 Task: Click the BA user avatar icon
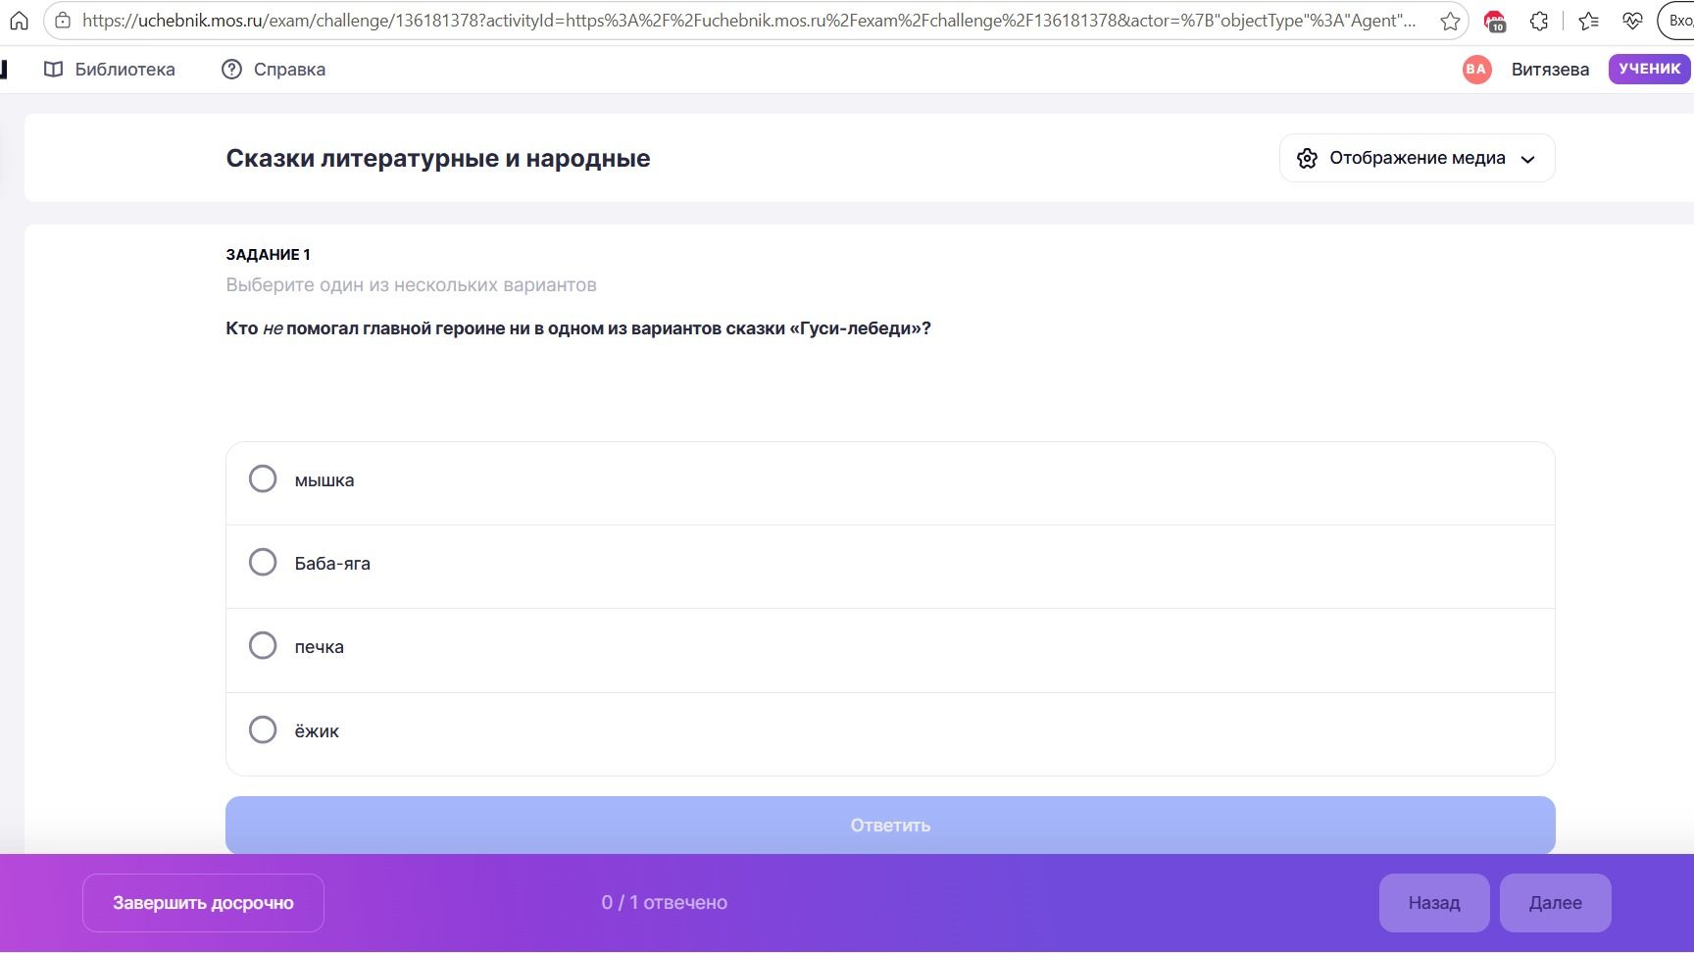point(1476,69)
